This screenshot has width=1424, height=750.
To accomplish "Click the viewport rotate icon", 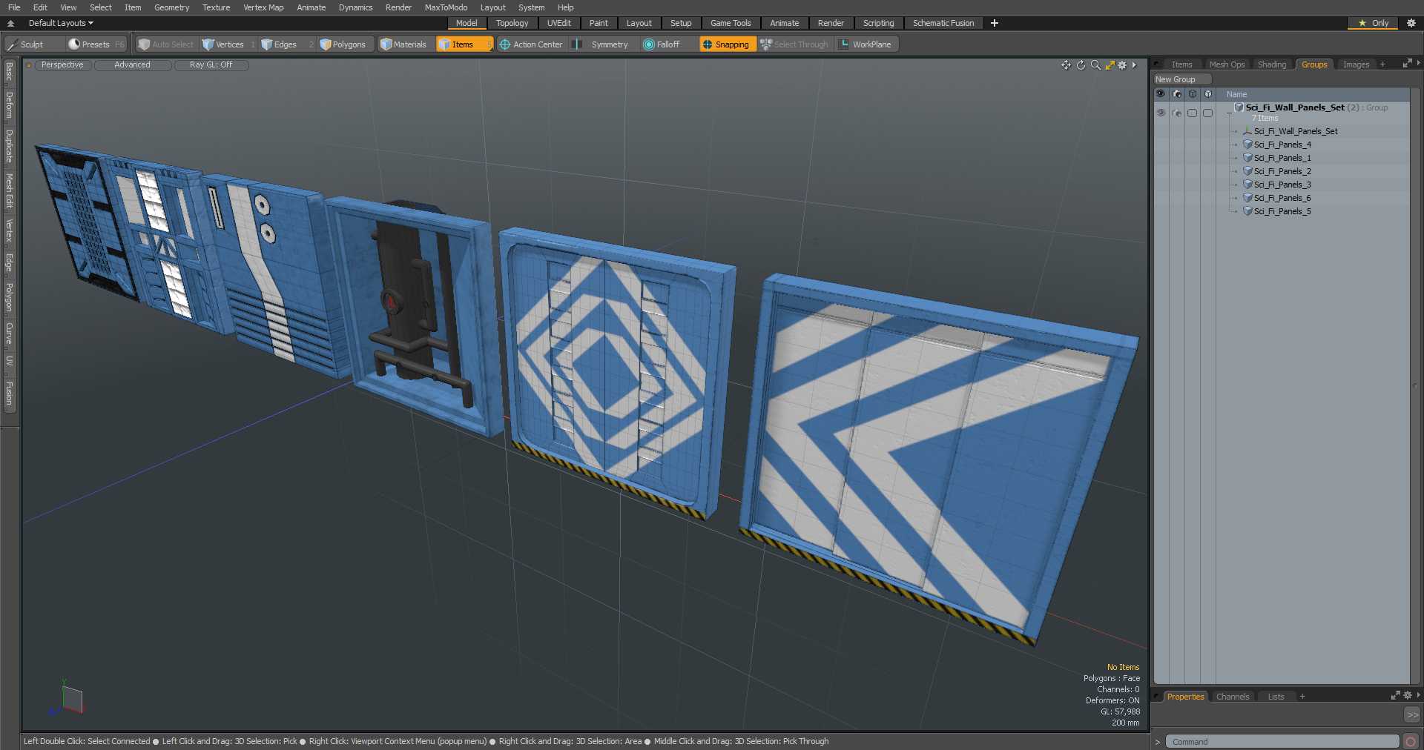I will click(1081, 65).
